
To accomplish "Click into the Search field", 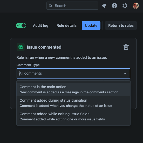I will click(72, 6).
